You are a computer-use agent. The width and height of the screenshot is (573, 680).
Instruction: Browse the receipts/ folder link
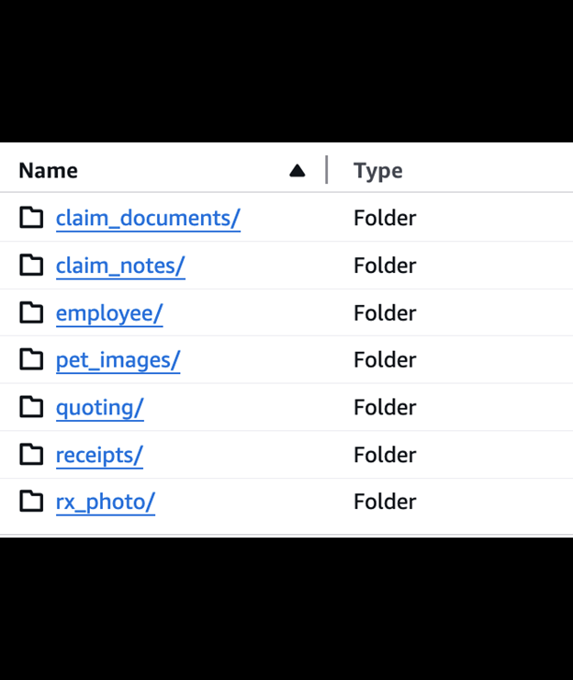[99, 455]
